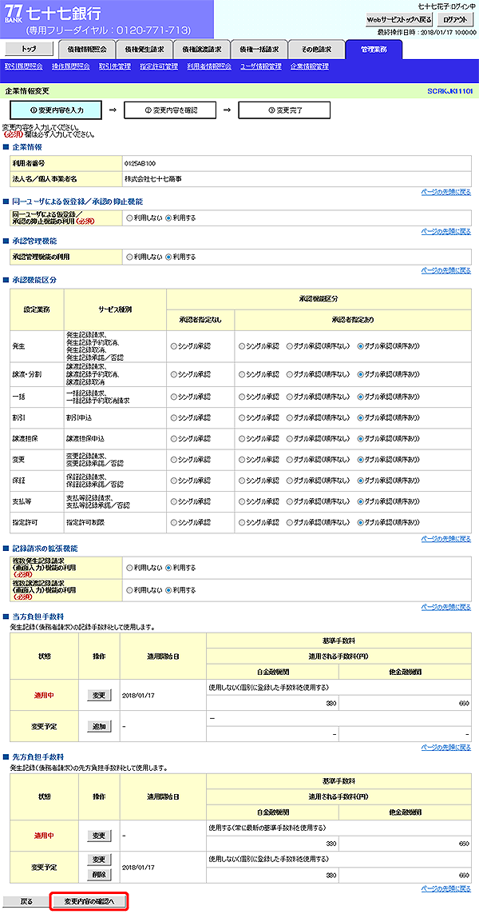The image size is (479, 914).
Task: Click ページの先頭に戻る below 記録請求の拡張機能 section
Action: click(445, 607)
